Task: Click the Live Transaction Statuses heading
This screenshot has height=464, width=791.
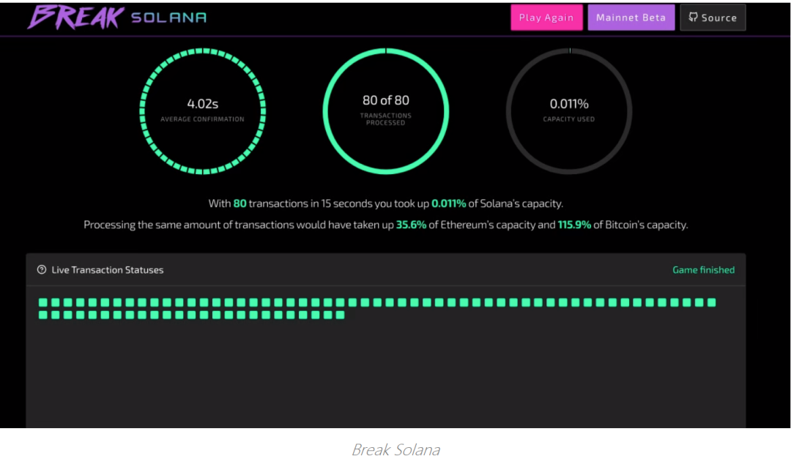Action: pyautogui.click(x=108, y=270)
